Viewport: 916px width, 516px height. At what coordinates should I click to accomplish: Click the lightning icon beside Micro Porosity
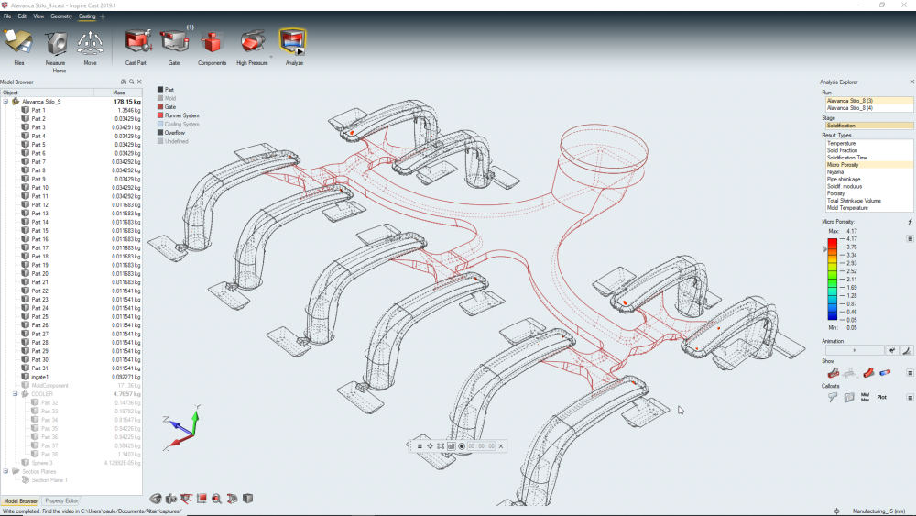click(910, 222)
